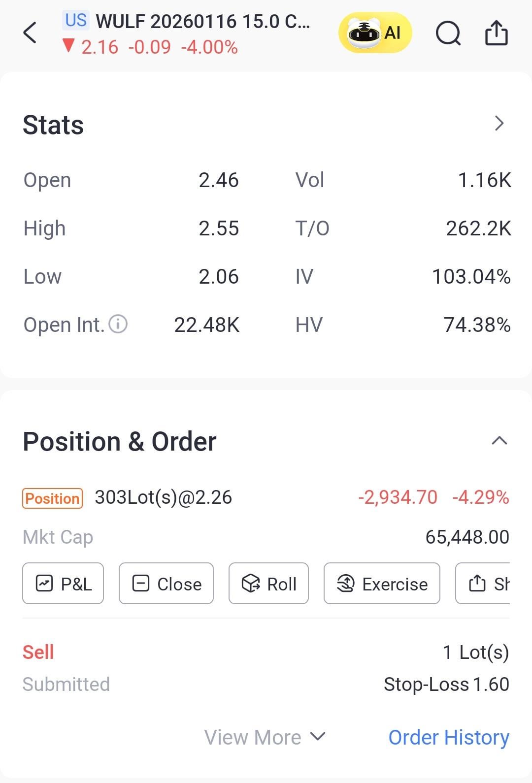
Task: Tap the Stats section heading
Action: pos(53,125)
